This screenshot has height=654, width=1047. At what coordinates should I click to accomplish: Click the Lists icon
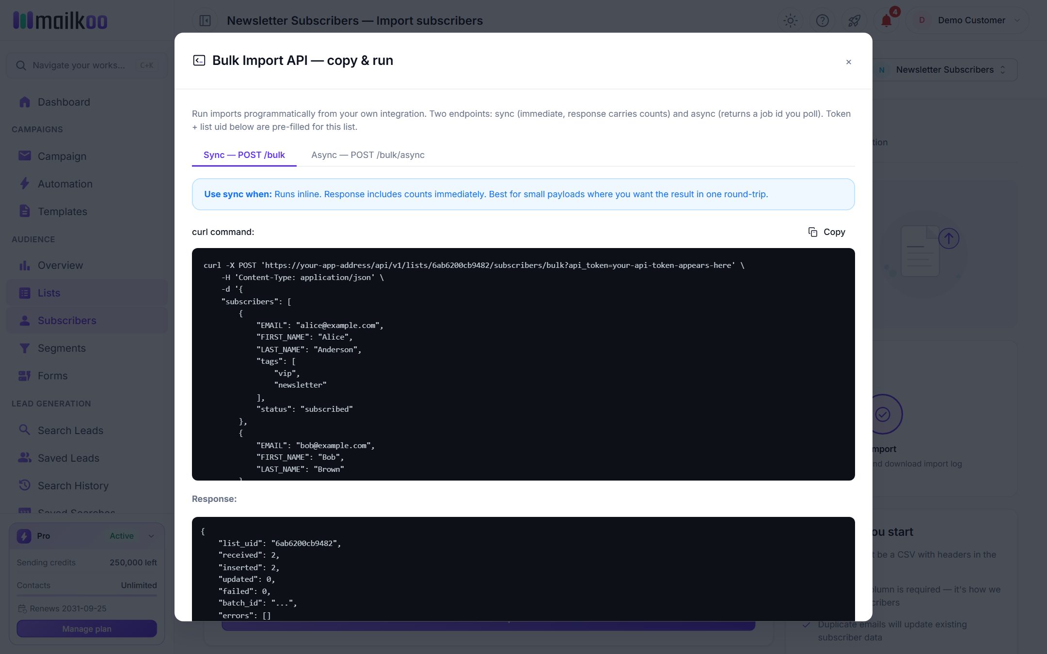click(x=25, y=293)
